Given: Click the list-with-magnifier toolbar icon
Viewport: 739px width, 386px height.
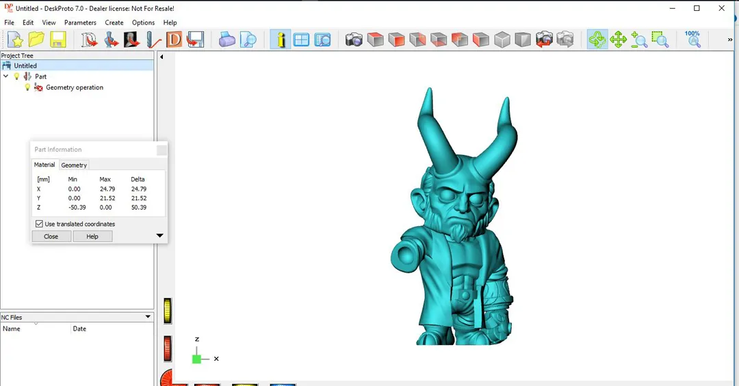Looking at the screenshot, I should (322, 40).
